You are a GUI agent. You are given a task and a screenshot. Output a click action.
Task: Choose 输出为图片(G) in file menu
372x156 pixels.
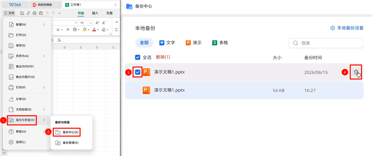(27, 77)
